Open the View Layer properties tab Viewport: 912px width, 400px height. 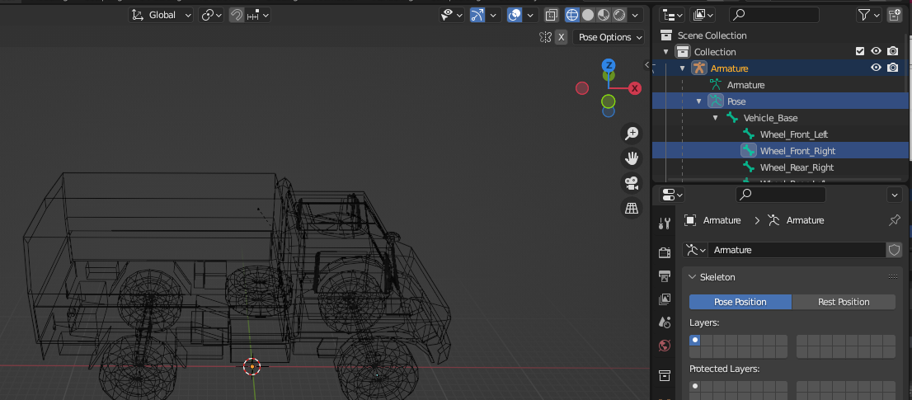(665, 299)
